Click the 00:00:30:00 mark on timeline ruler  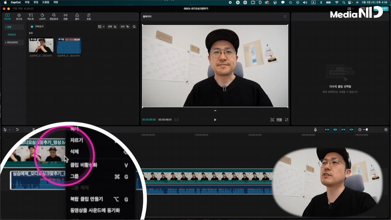click(202, 135)
